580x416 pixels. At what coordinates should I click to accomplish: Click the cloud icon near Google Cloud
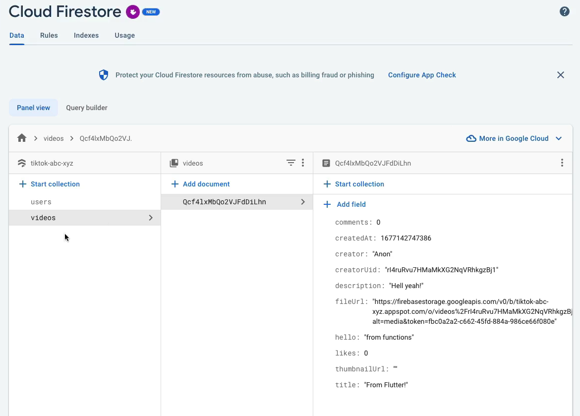471,138
